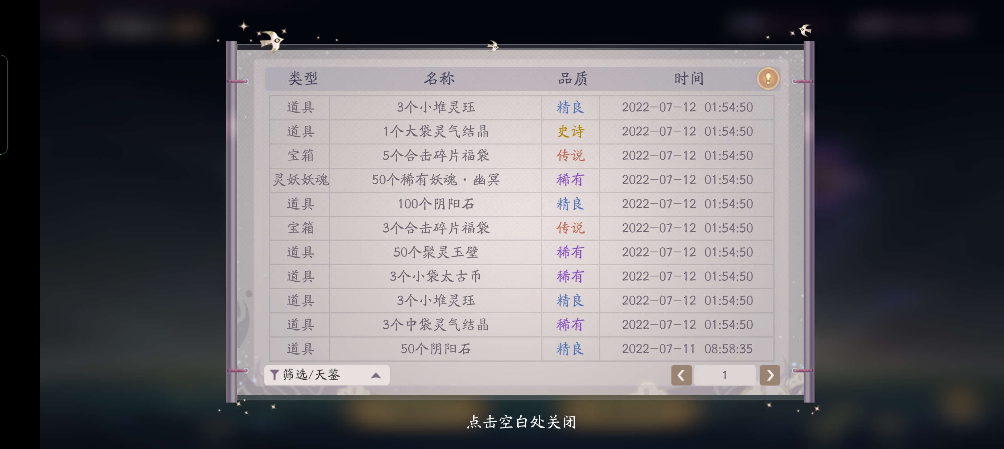Click the funnel filter icon
This screenshot has width=1004, height=449.
pyautogui.click(x=274, y=375)
